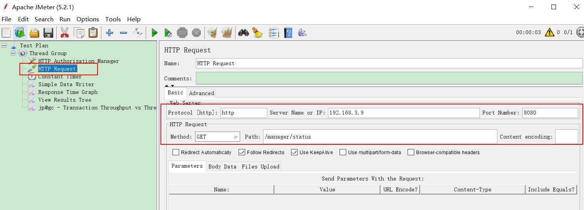Click the Include Equals? column header

click(x=551, y=189)
